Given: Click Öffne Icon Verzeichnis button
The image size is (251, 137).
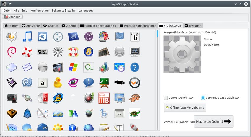Looking at the screenshot, I should (185, 107).
